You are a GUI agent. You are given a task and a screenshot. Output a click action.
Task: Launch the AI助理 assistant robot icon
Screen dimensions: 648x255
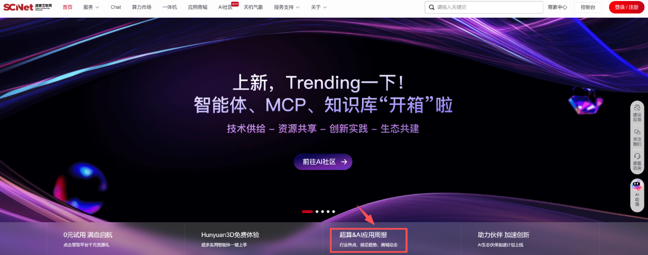click(x=637, y=186)
